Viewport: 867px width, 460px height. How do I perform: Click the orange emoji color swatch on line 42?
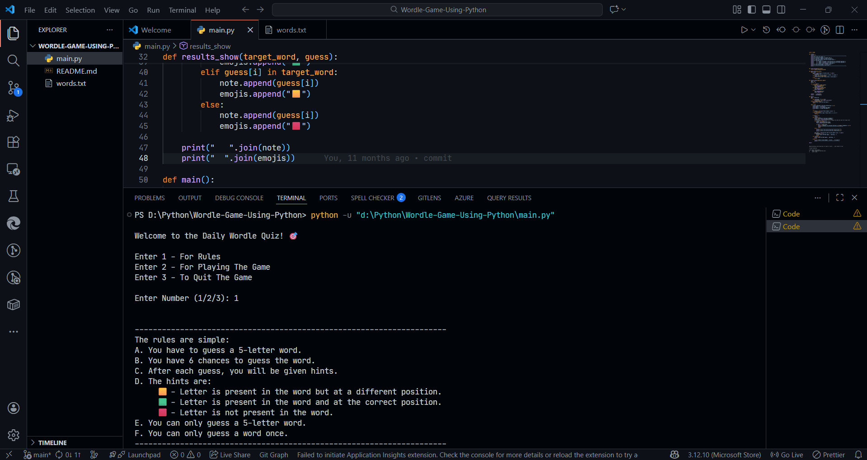(x=296, y=94)
